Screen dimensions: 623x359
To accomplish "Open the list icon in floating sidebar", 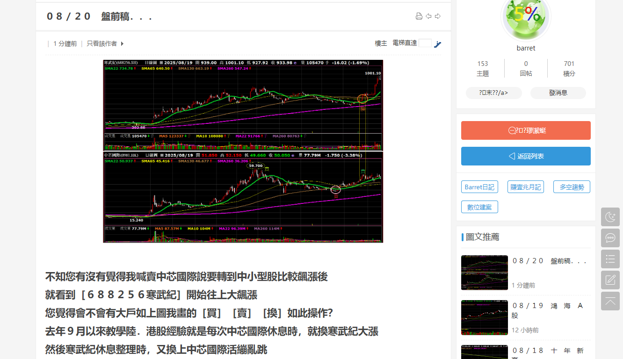I will click(x=610, y=259).
